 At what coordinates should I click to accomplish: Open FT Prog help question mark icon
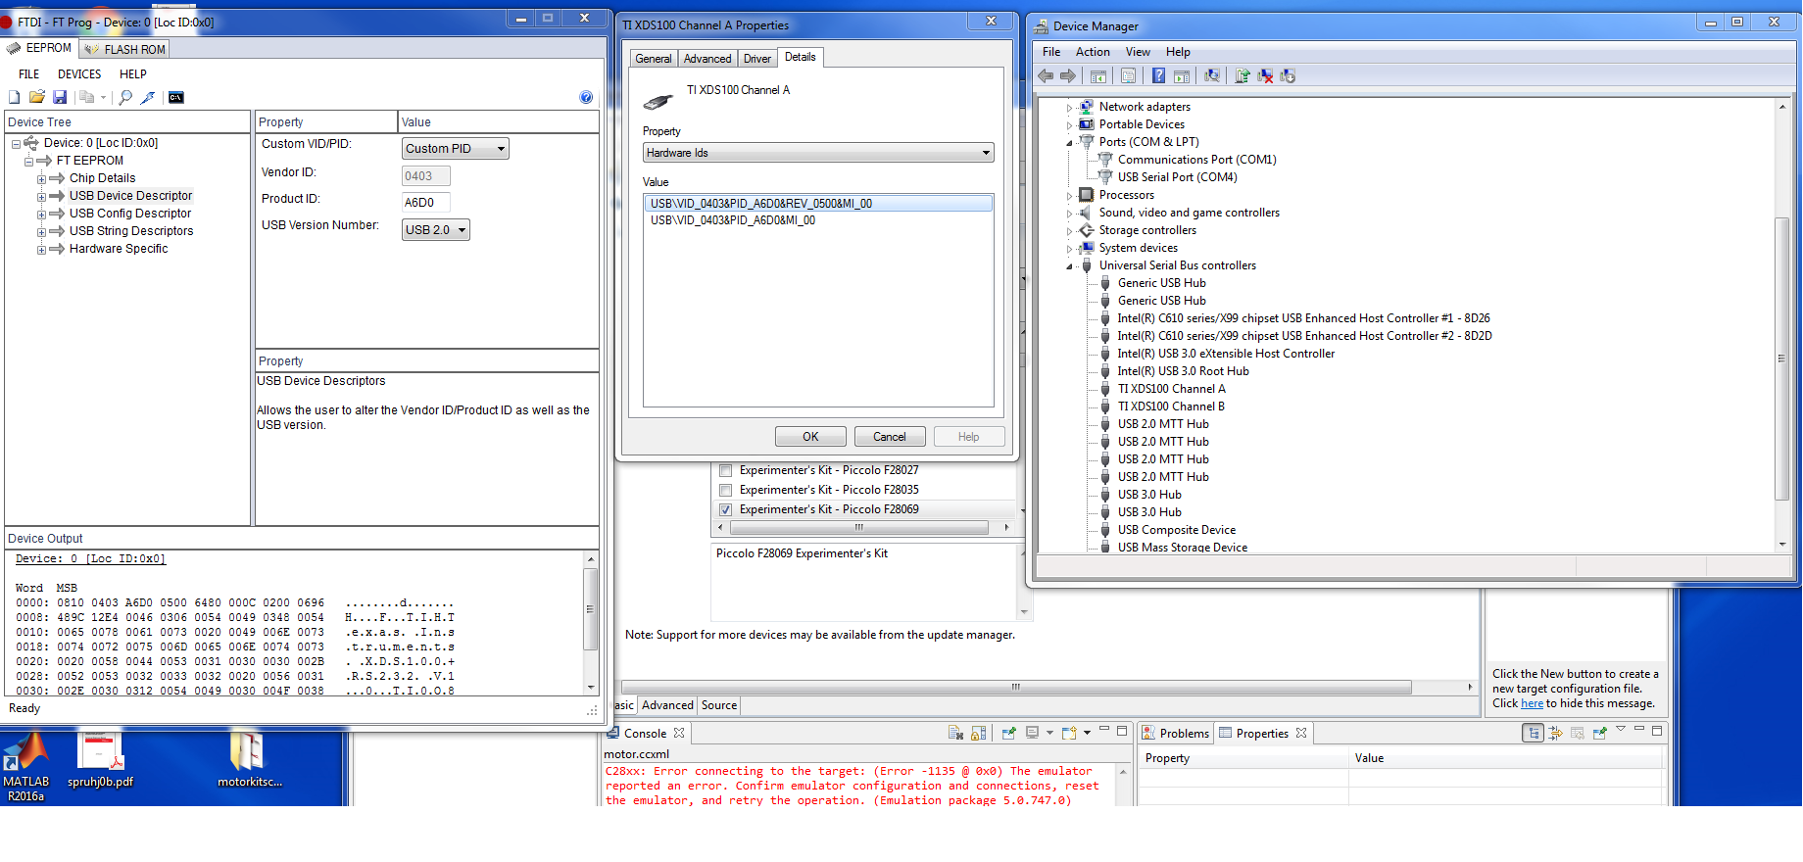coord(586,97)
